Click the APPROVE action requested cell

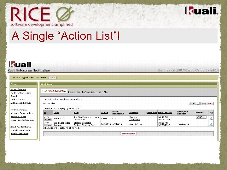(x=117, y=124)
